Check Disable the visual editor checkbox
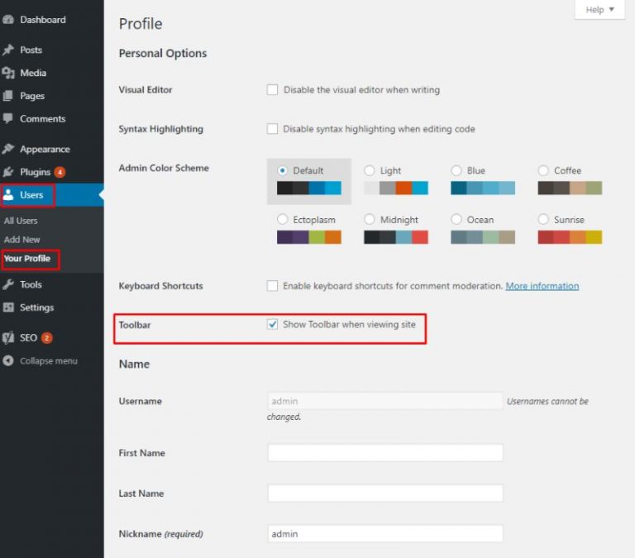Screen dimensions: 635x558 coord(272,89)
